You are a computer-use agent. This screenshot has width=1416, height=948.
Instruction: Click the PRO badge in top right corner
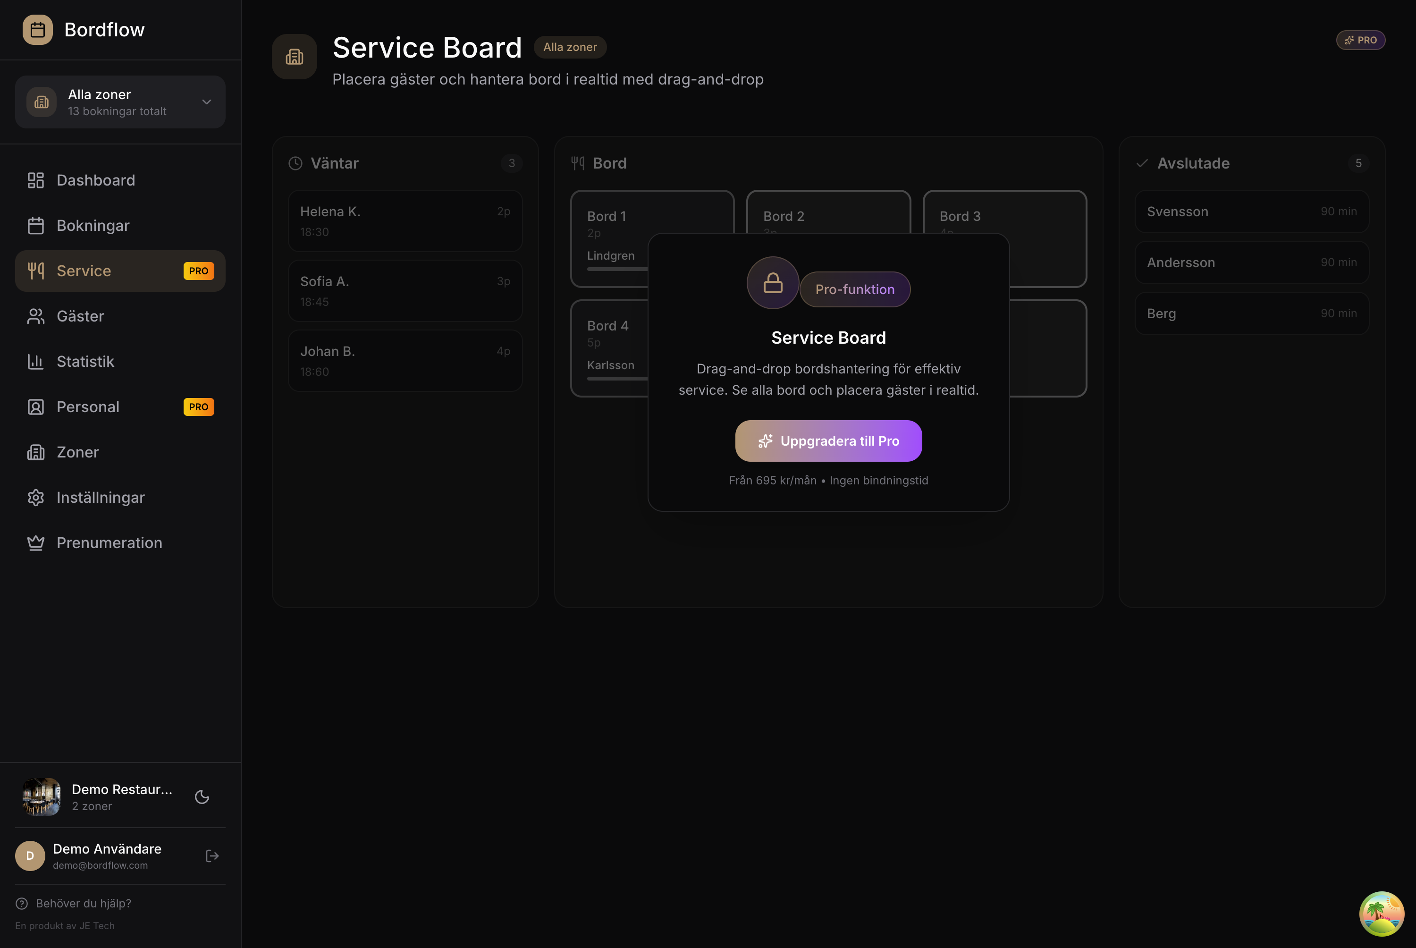(x=1361, y=40)
